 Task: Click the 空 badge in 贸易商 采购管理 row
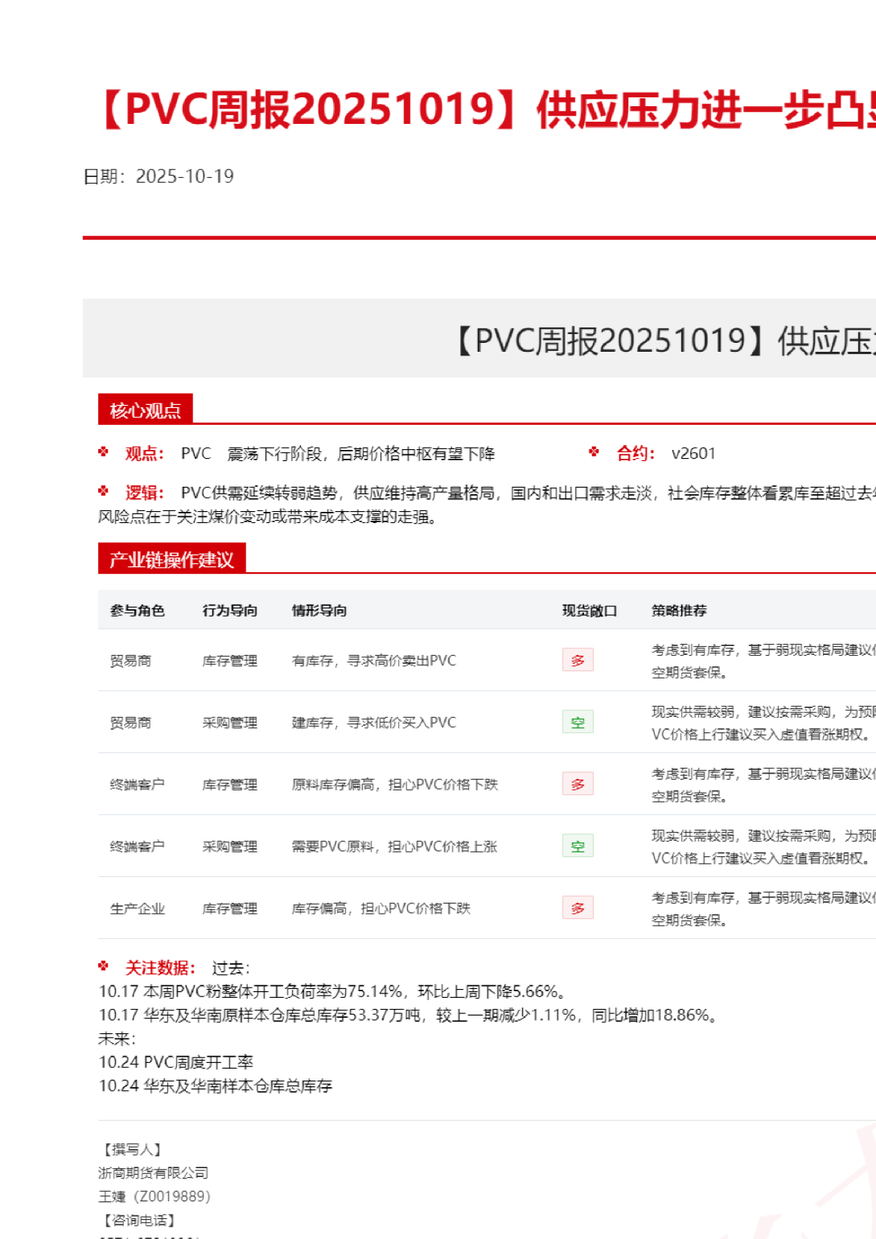[577, 722]
